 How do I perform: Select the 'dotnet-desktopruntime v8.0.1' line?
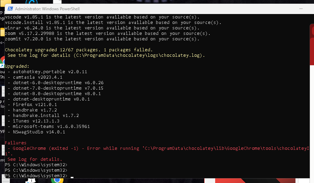49,99
